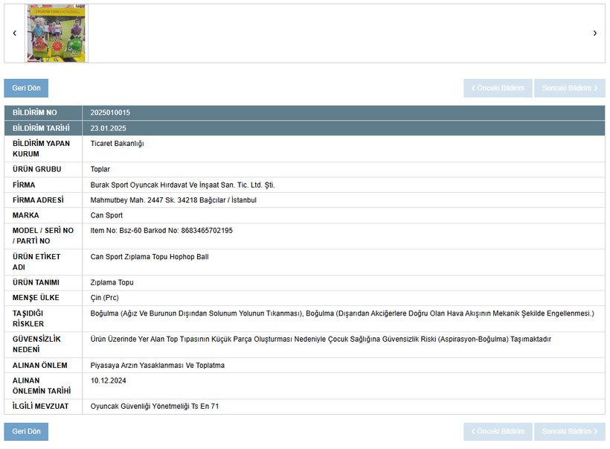The height and width of the screenshot is (449, 610).
Task: Click the MENŞE ÜLKE label
Action: [x=36, y=298]
